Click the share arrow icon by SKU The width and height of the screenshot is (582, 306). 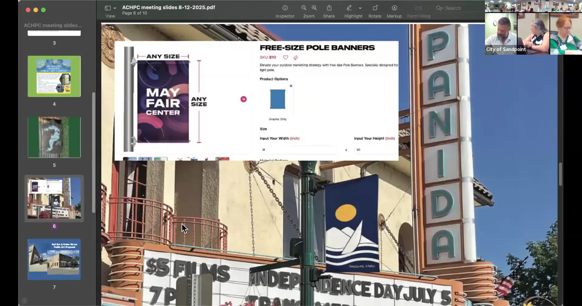(x=296, y=57)
